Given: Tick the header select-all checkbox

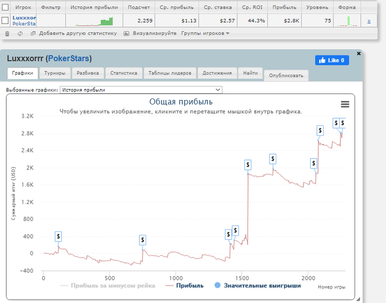Looking at the screenshot, I should (5, 7).
